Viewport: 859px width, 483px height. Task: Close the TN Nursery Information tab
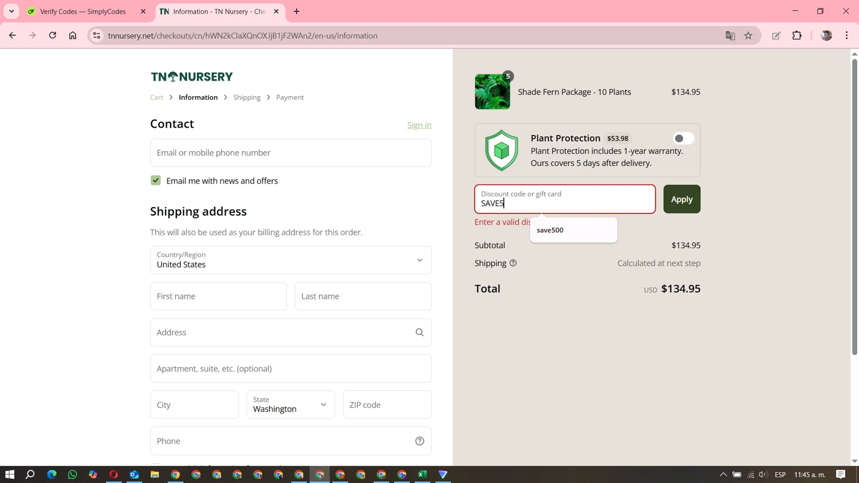(276, 11)
